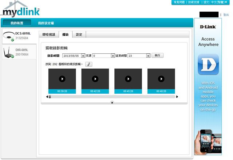233x160 pixels.
Task: Play the clip labeled 00:45:28
Action: [128, 79]
